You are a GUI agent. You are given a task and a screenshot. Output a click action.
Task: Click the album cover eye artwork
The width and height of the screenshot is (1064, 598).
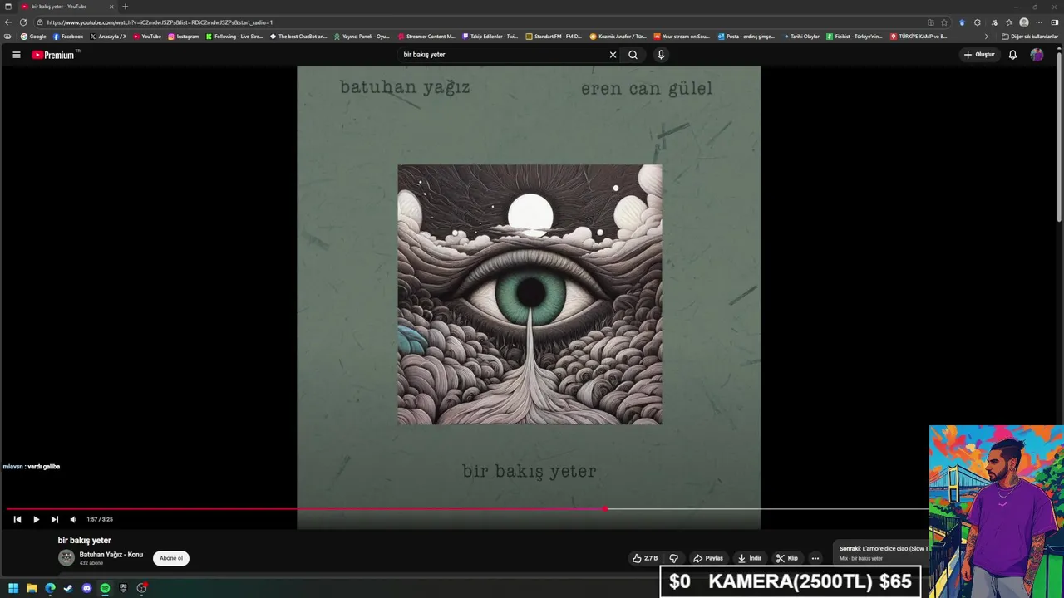point(530,294)
